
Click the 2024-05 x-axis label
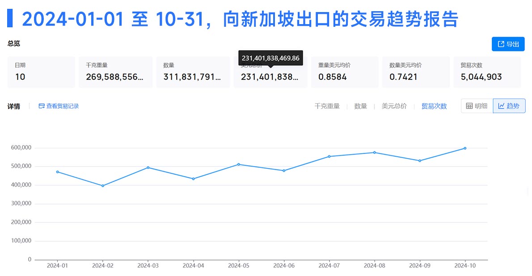239,265
